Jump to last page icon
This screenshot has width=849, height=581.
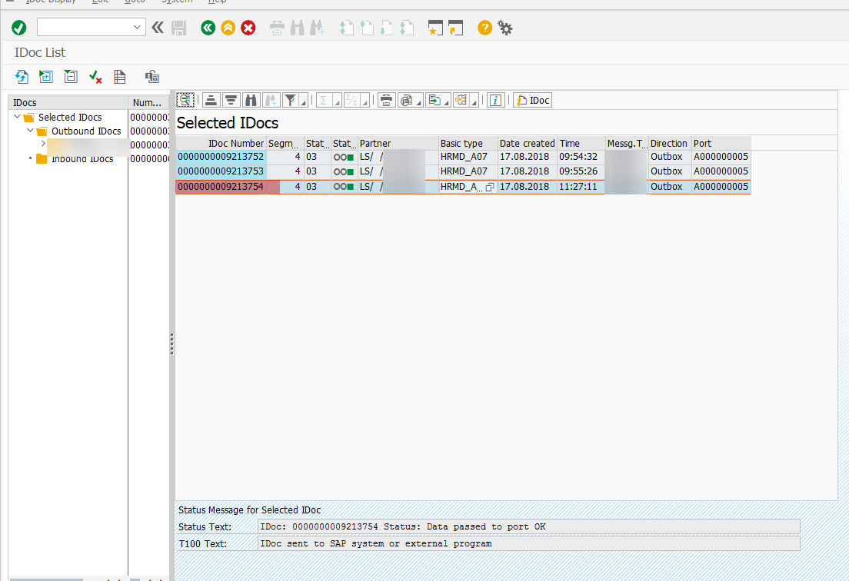(x=407, y=28)
